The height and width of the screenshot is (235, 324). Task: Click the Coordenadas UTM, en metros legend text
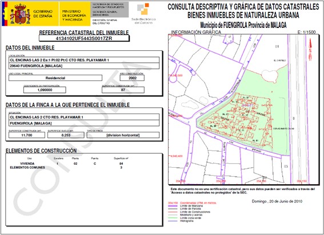pos(198,203)
